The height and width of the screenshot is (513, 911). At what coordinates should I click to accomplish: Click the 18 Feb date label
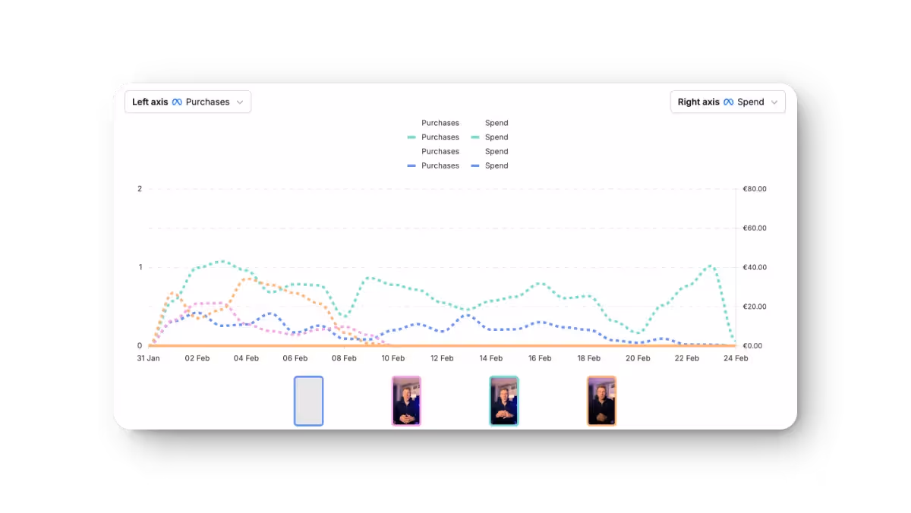point(589,358)
